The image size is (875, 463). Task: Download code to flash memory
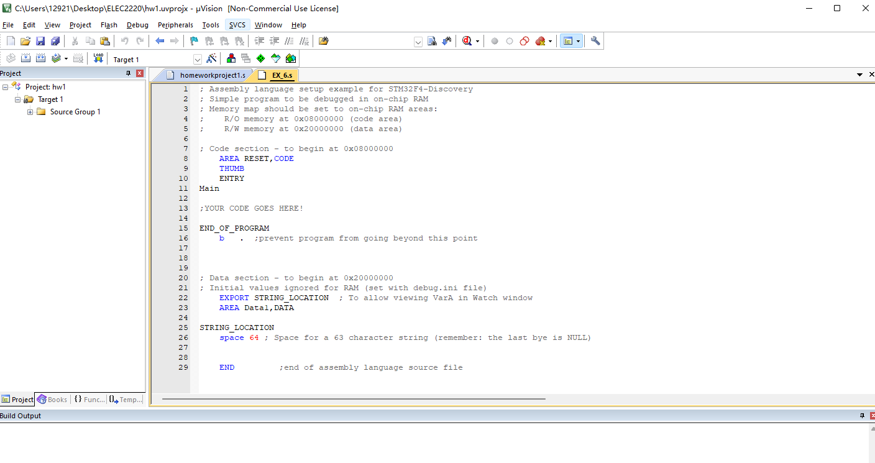point(98,58)
